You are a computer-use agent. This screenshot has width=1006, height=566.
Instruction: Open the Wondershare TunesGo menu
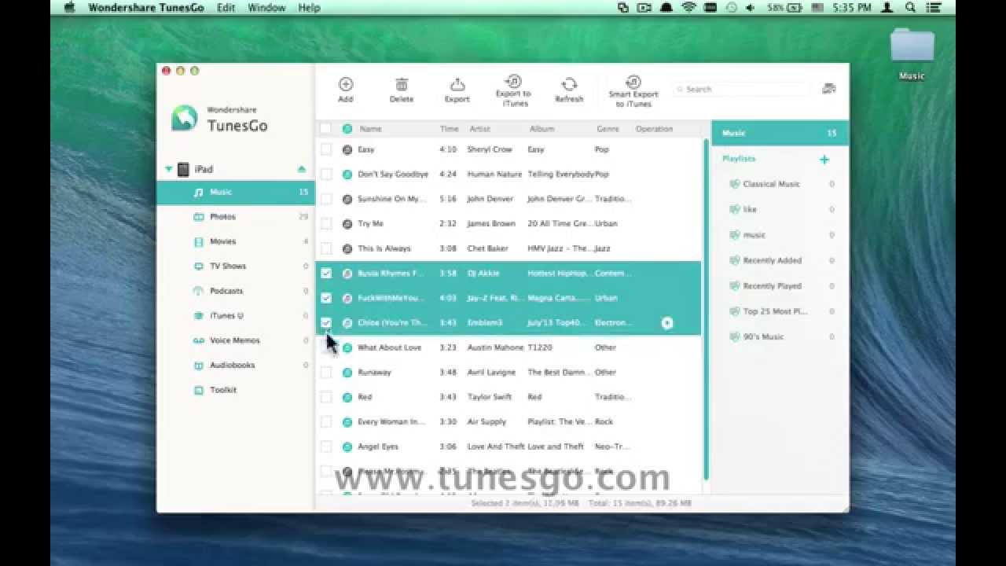(146, 8)
